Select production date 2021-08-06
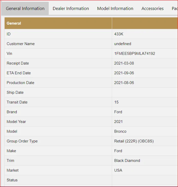 pyautogui.click(x=124, y=83)
